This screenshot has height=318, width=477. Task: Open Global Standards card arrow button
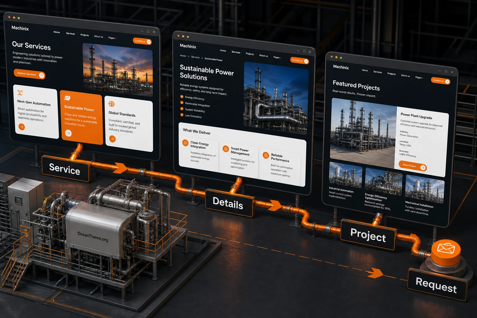112,139
